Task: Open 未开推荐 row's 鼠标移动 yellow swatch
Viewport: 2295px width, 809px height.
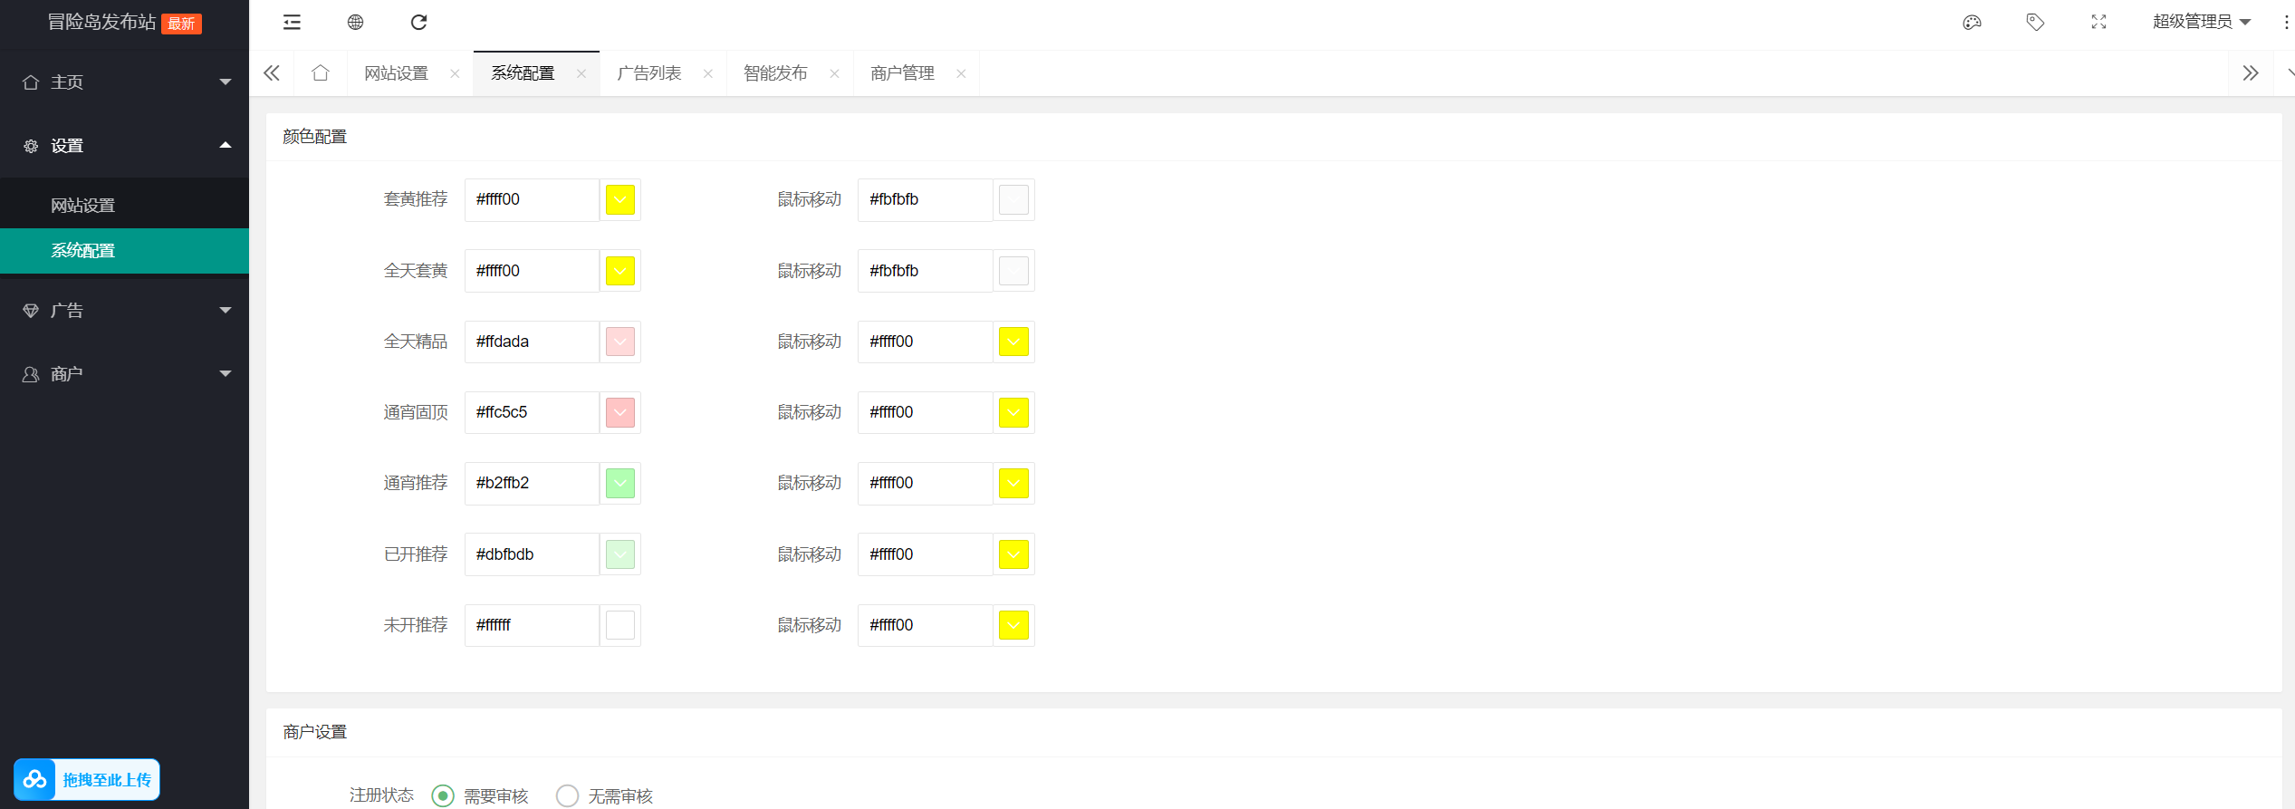Action: click(1013, 625)
